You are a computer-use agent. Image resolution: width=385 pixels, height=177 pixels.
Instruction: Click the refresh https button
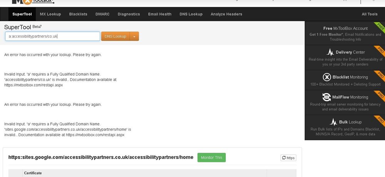coord(288,158)
